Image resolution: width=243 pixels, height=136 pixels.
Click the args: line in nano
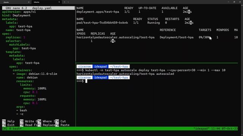21,107
